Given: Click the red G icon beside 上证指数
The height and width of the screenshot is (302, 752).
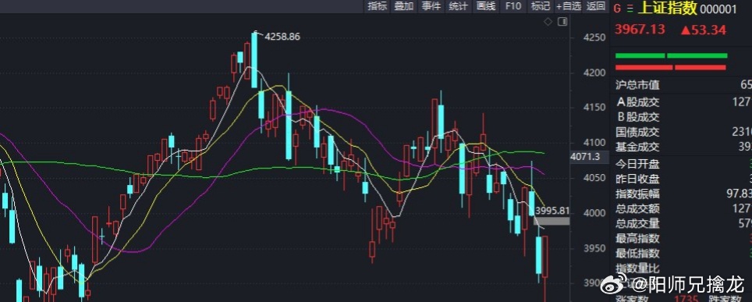Looking at the screenshot, I should (617, 9).
